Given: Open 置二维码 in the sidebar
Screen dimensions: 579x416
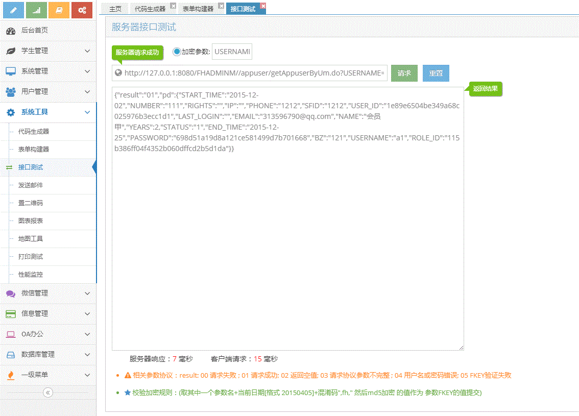Looking at the screenshot, I should [x=31, y=203].
